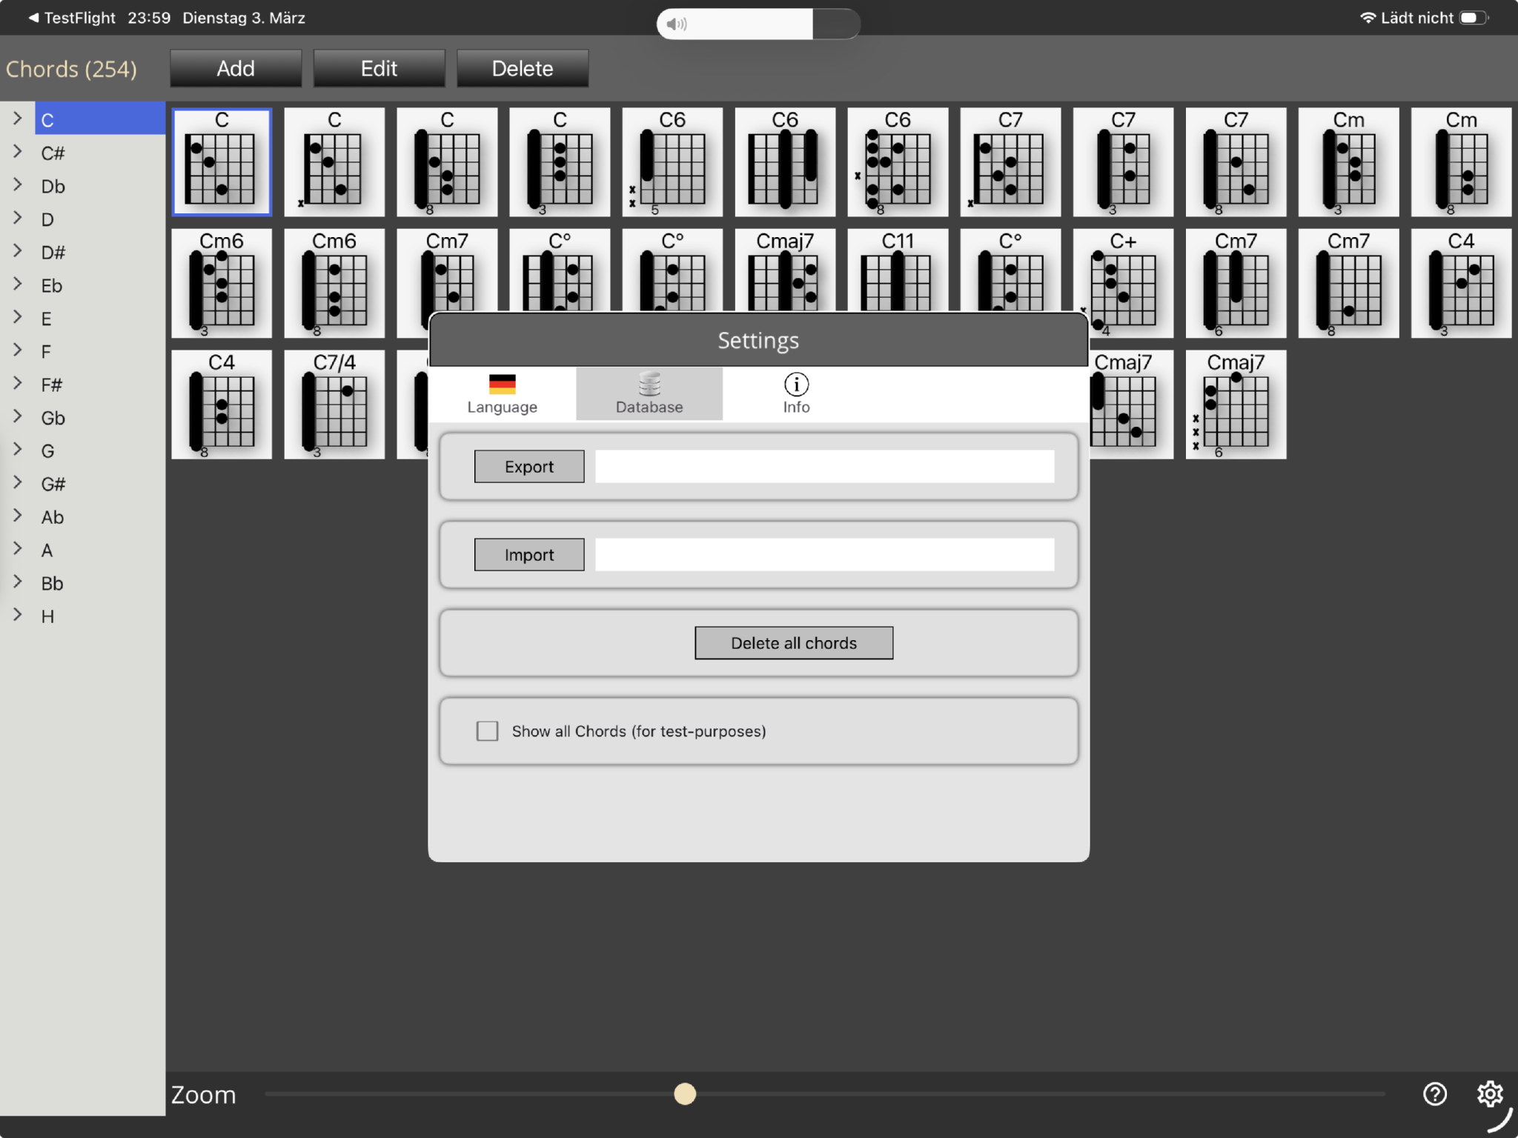Click the German flag Language icon
Image resolution: width=1518 pixels, height=1138 pixels.
(x=502, y=385)
